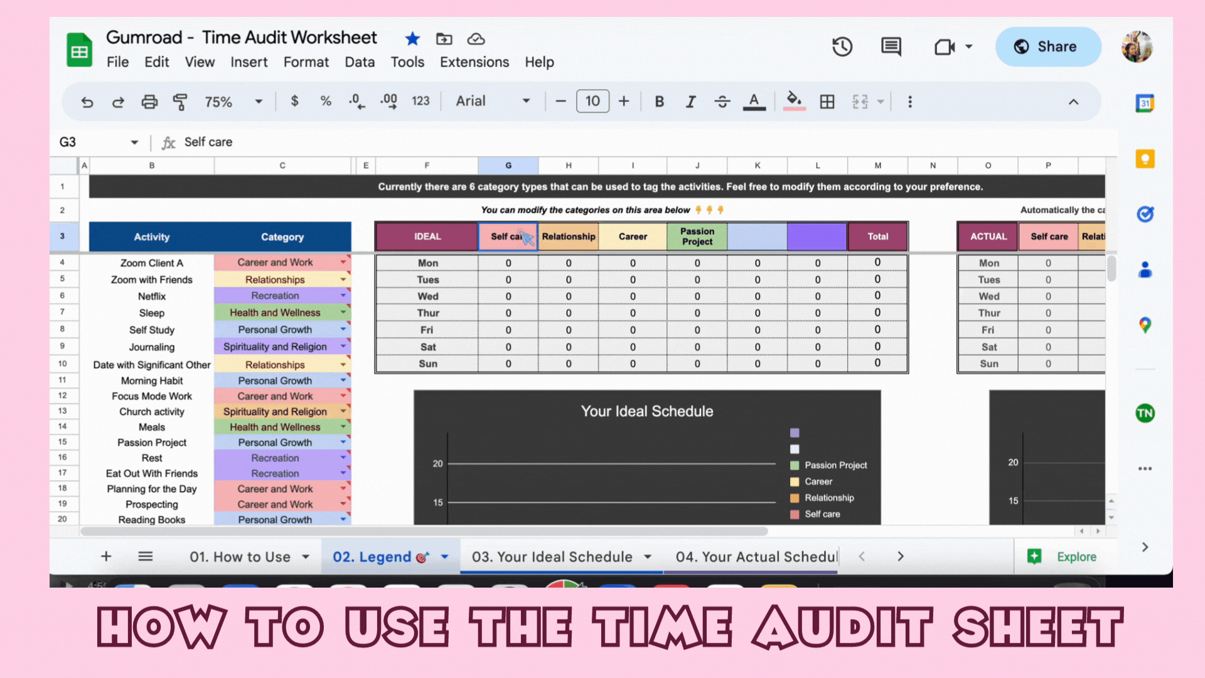
Task: Toggle italic formatting
Action: [x=690, y=102]
